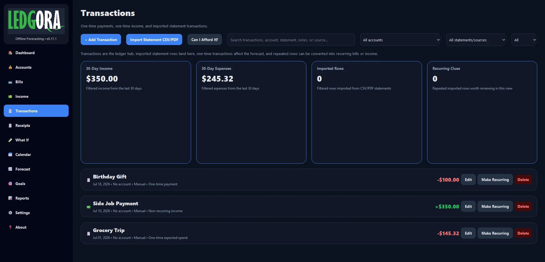Click the Income cash icon

[10, 97]
